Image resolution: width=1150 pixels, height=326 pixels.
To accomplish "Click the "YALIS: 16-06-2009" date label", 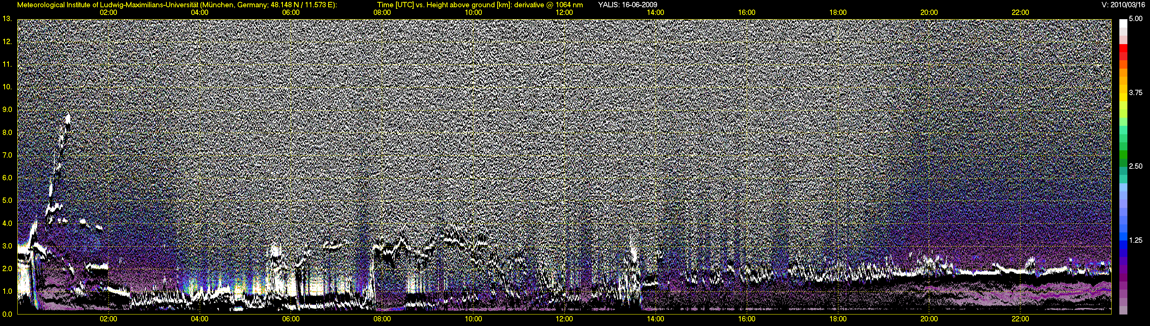I will (x=627, y=5).
